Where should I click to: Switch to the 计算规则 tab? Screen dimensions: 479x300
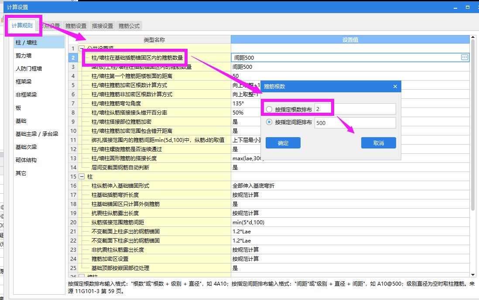click(x=22, y=26)
